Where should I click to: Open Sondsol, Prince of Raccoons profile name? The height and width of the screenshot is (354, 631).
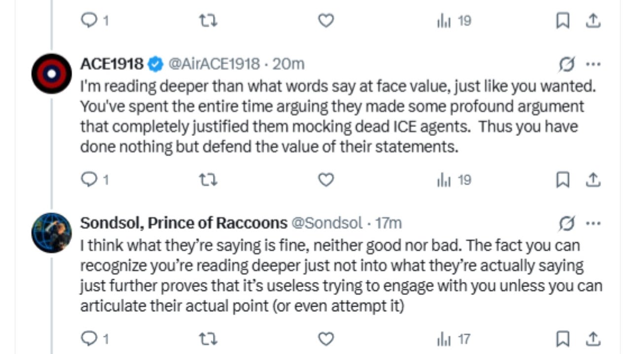coord(183,223)
